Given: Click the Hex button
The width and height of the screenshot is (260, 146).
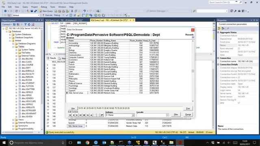Looking at the screenshot, I should 73,108.
